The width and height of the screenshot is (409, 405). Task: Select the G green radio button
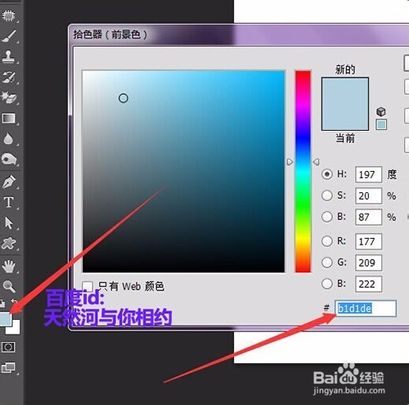(327, 263)
